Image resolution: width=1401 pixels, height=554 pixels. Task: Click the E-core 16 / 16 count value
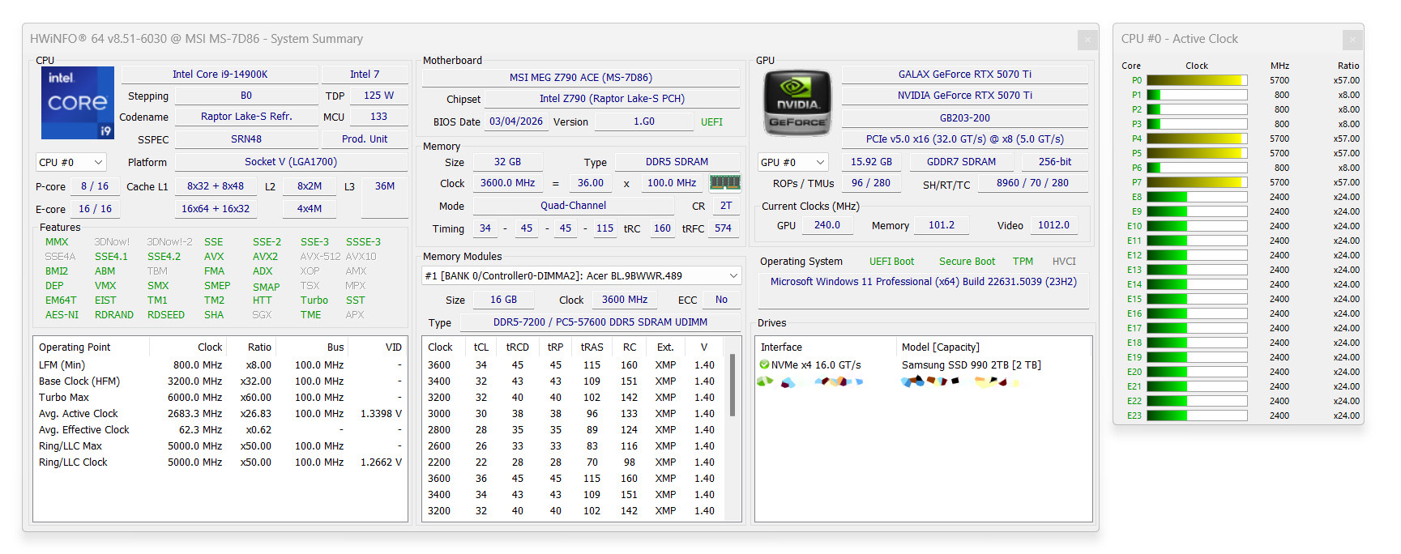pos(95,209)
